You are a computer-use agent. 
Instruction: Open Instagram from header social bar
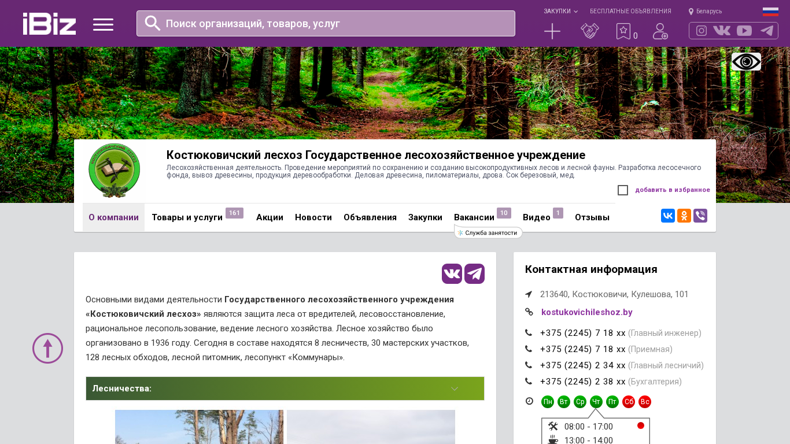coord(702,31)
